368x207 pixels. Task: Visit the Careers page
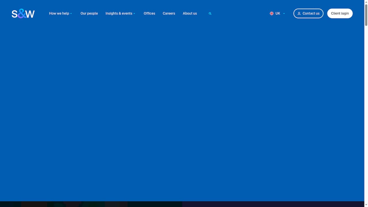click(x=169, y=14)
